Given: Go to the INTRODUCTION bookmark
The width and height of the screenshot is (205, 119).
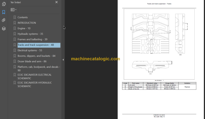Looking at the screenshot, I should point(27,23).
